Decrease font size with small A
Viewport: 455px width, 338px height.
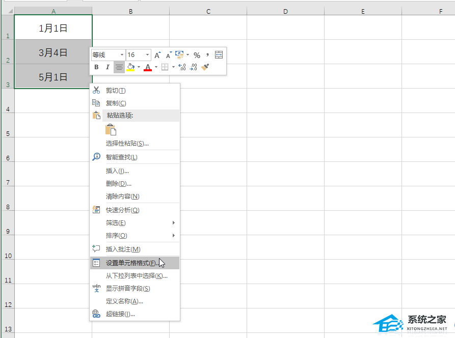click(169, 55)
